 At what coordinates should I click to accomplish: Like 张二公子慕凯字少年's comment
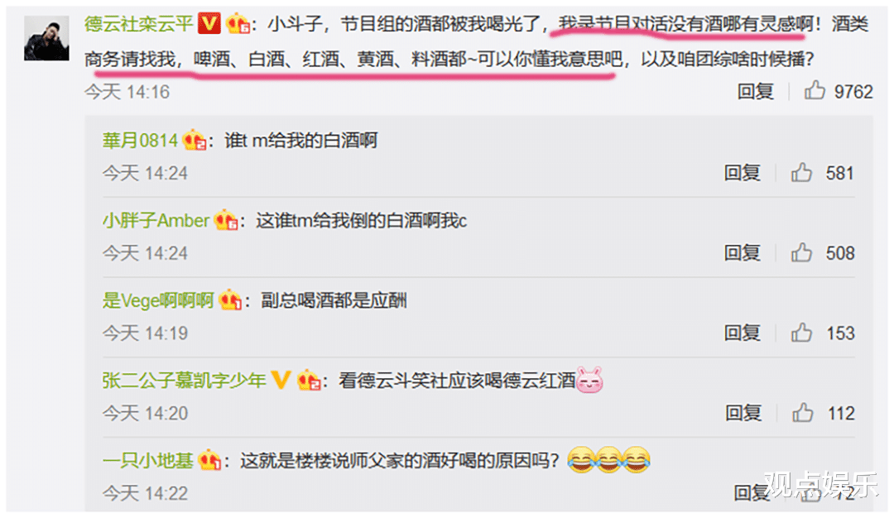[x=802, y=413]
